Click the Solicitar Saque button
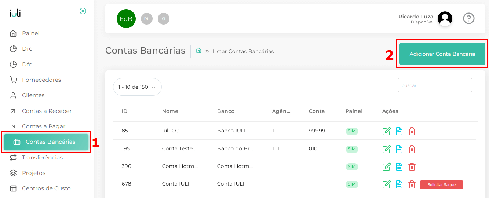 pos(442,185)
